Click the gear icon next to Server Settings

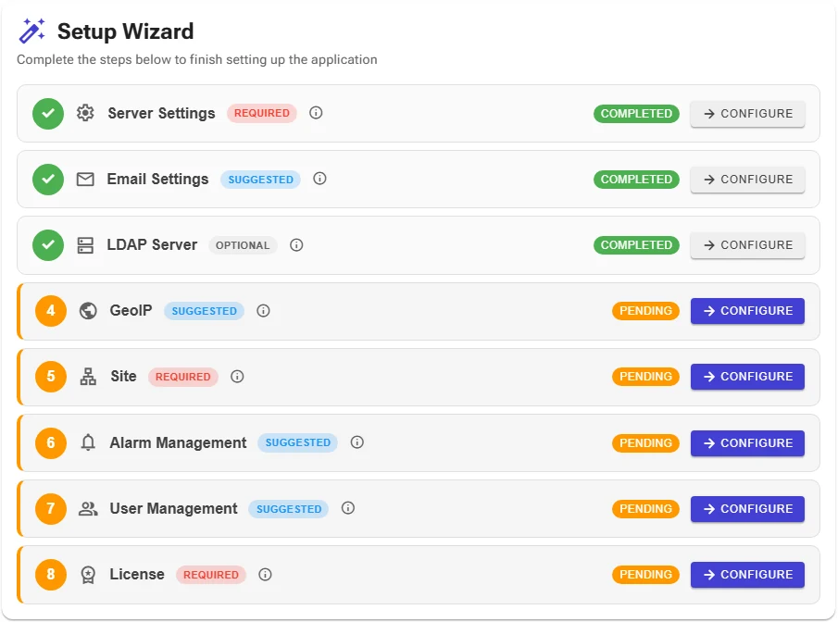pos(85,113)
